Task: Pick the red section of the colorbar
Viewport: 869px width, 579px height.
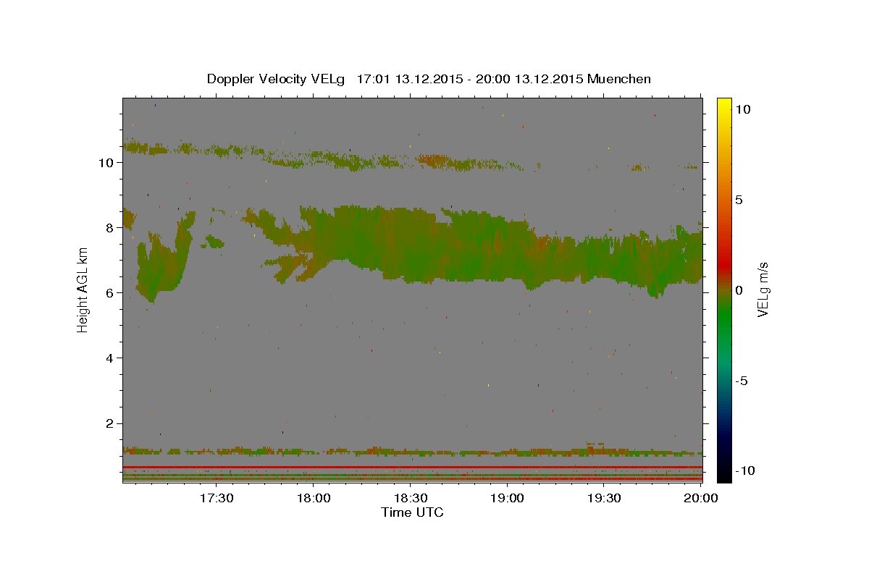Action: [x=724, y=262]
